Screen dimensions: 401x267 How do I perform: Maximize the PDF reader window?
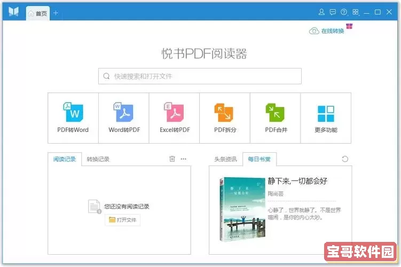(x=378, y=12)
